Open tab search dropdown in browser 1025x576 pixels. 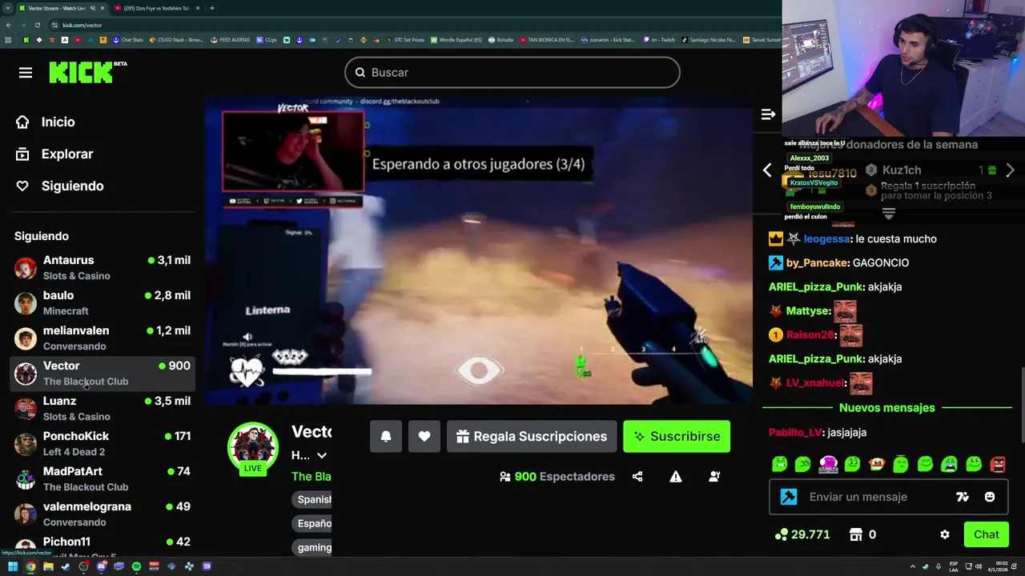(8, 8)
